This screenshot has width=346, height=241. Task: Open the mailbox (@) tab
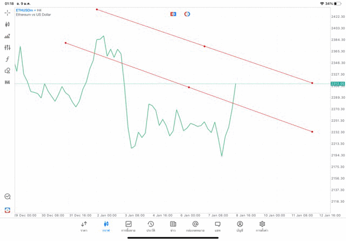tap(195, 226)
